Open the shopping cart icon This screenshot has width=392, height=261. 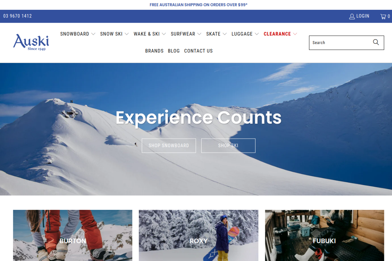383,17
